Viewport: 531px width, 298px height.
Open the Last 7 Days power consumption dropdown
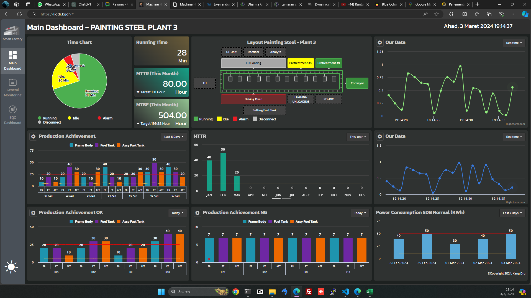(x=512, y=213)
